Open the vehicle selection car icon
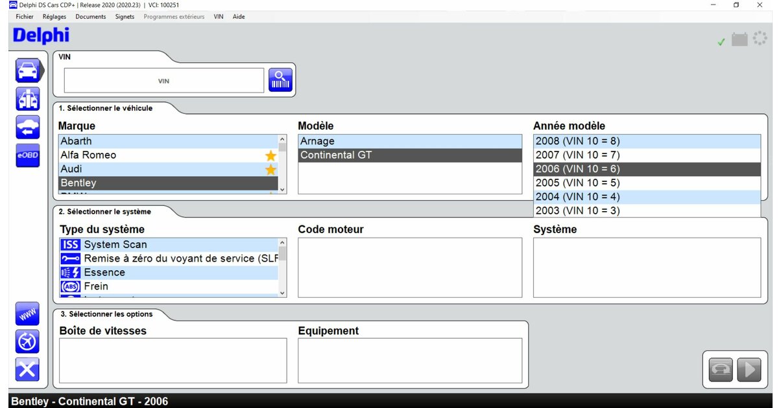Screen dimensions: 781x408 28,70
